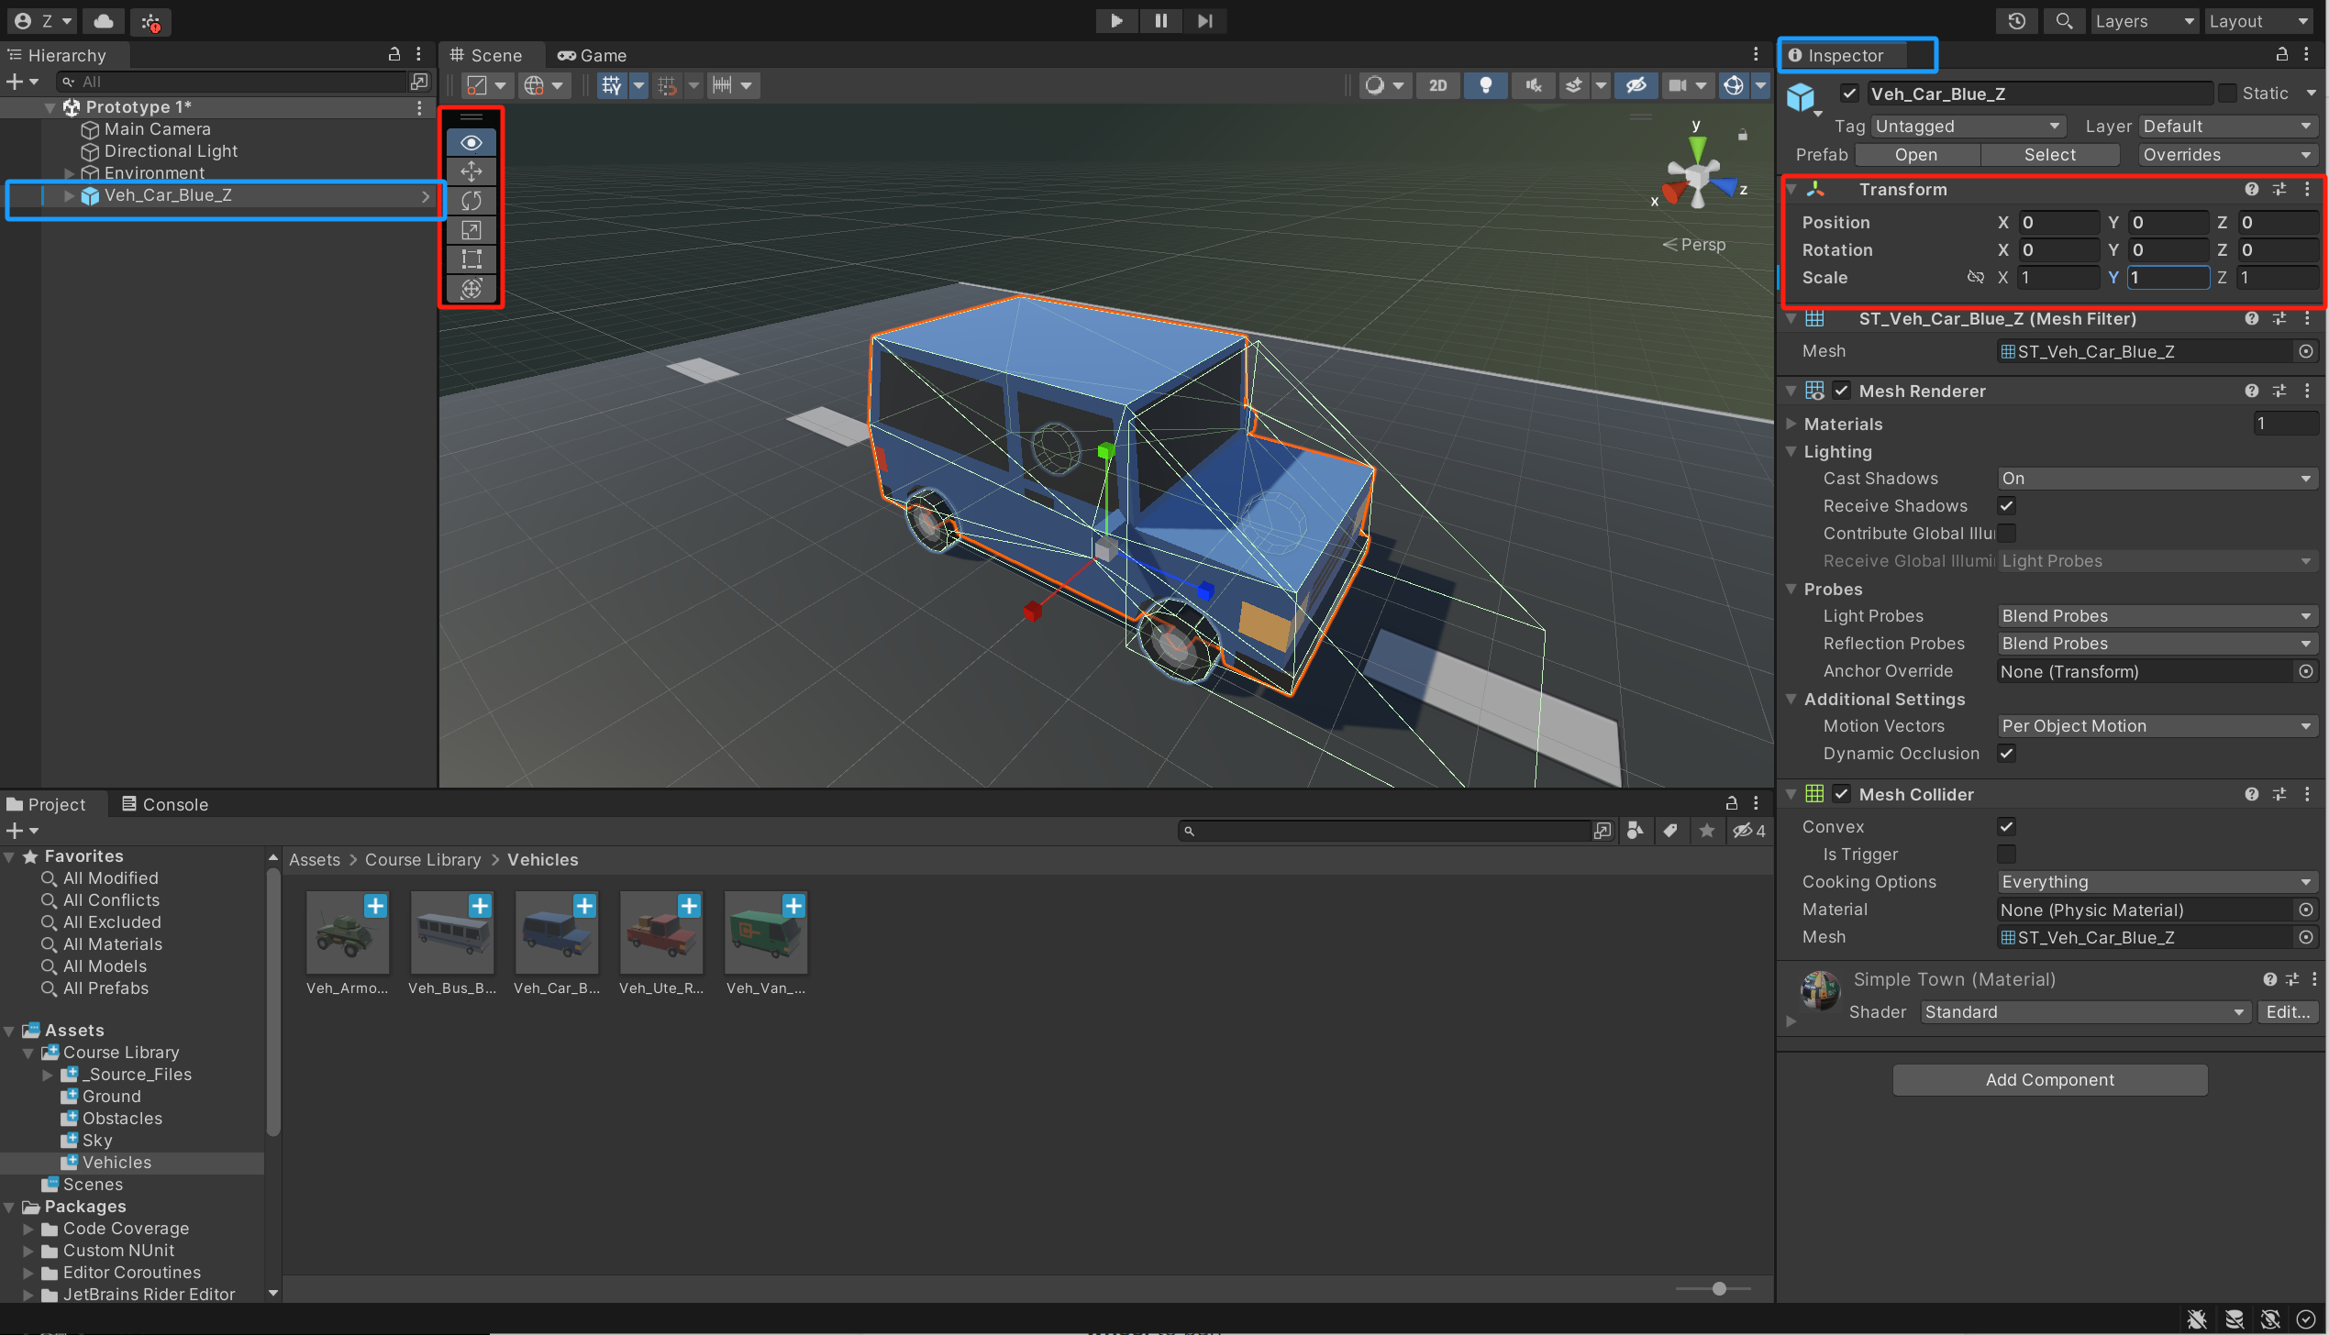Switch to the Game tab
Image resolution: width=2329 pixels, height=1335 pixels.
[x=593, y=55]
